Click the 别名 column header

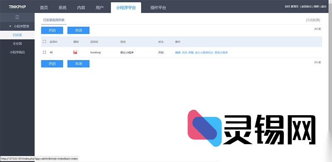[x=123, y=42]
